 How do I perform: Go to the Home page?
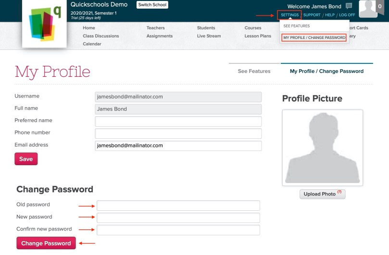(x=89, y=28)
